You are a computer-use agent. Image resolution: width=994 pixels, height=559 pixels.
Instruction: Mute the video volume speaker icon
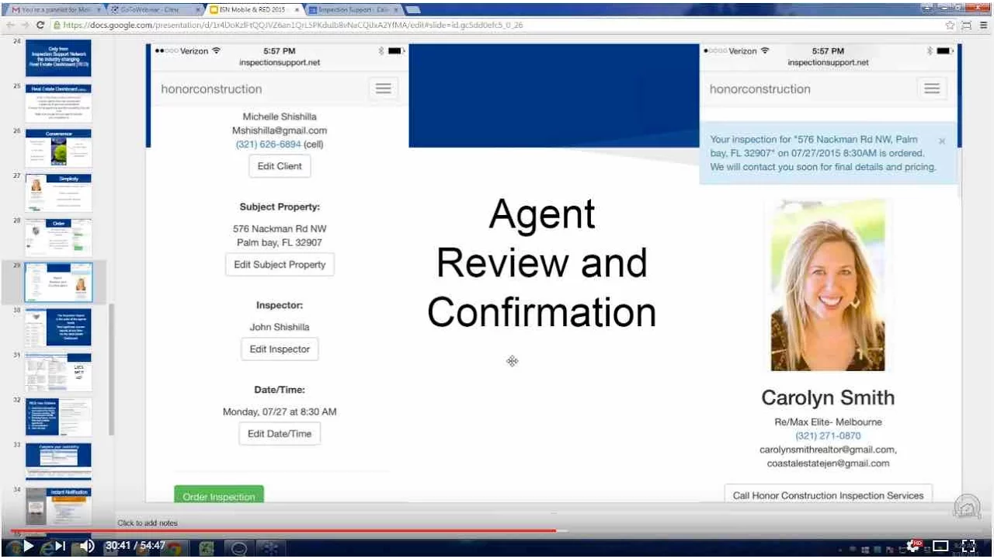(87, 546)
